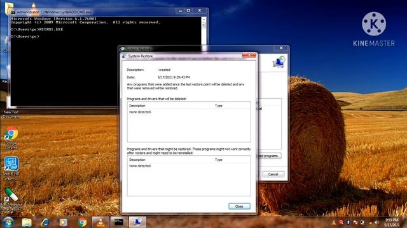The height and width of the screenshot is (228, 407).
Task: Open the Windows Start menu orb
Action: click(x=8, y=222)
